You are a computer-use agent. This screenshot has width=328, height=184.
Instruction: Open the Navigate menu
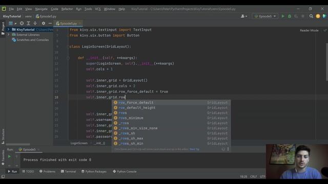click(41, 9)
